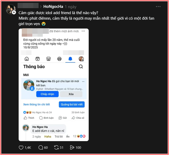This screenshot has width=169, height=155.
Task: Repost using the repost arrows icon
Action: [x=56, y=148]
